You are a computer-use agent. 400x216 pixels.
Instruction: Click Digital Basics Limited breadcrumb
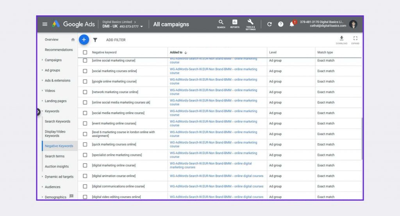(117, 22)
